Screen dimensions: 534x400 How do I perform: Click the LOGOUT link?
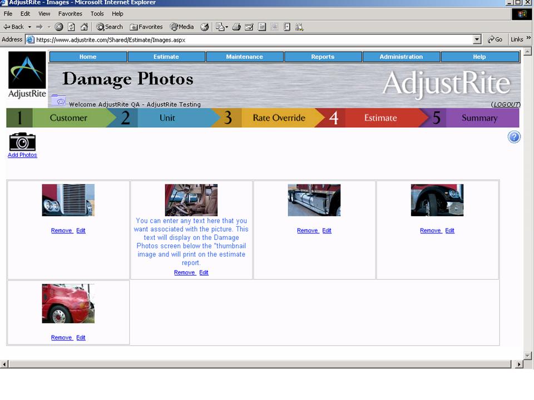(x=506, y=104)
